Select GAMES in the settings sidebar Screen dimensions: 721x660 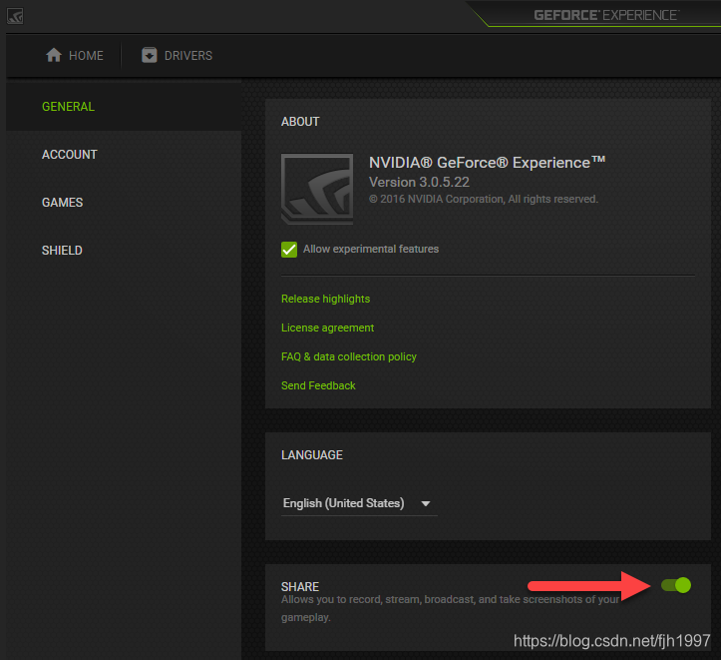[x=124, y=203]
